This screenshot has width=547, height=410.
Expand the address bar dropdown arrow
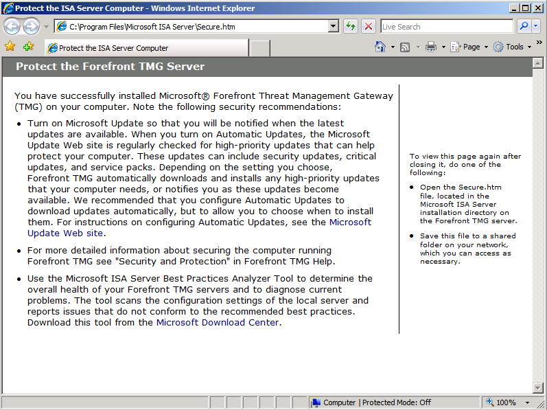coord(334,26)
